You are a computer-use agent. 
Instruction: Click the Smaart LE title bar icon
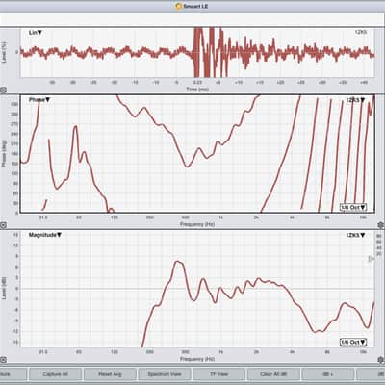[179, 6]
